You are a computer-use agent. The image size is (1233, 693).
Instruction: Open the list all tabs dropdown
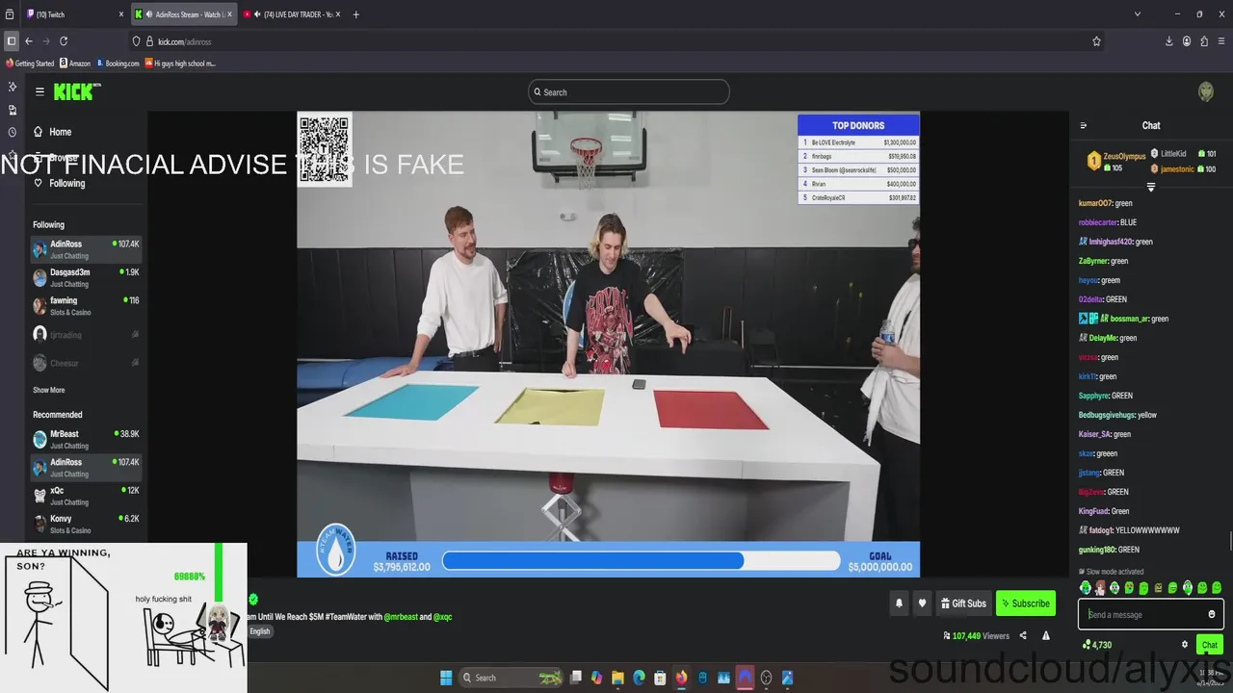tap(1138, 14)
